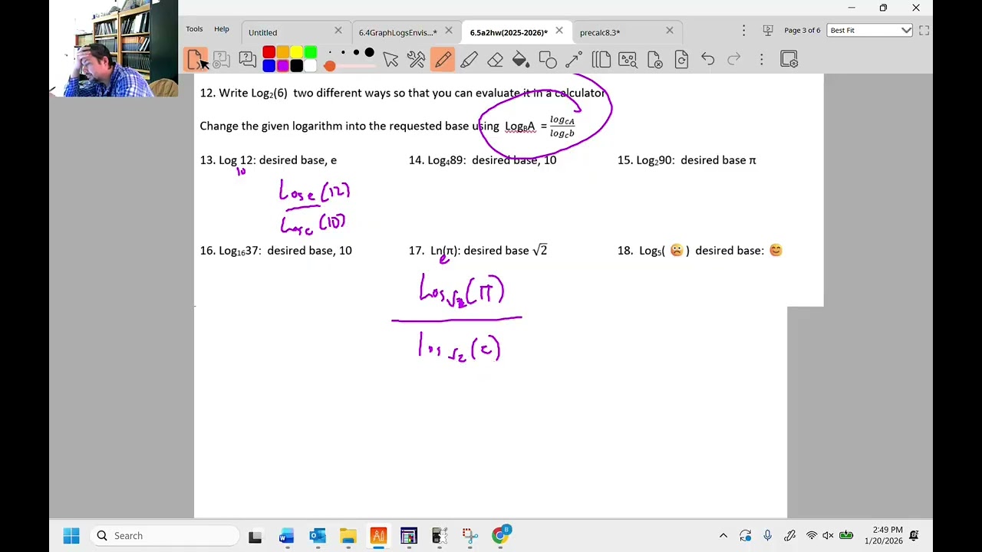This screenshot has height=552, width=982.
Task: Close the 6.4GraphLogsEnvis tab
Action: (x=449, y=31)
